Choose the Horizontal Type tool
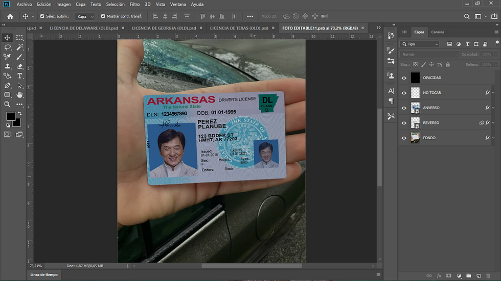The width and height of the screenshot is (501, 281). point(19,76)
